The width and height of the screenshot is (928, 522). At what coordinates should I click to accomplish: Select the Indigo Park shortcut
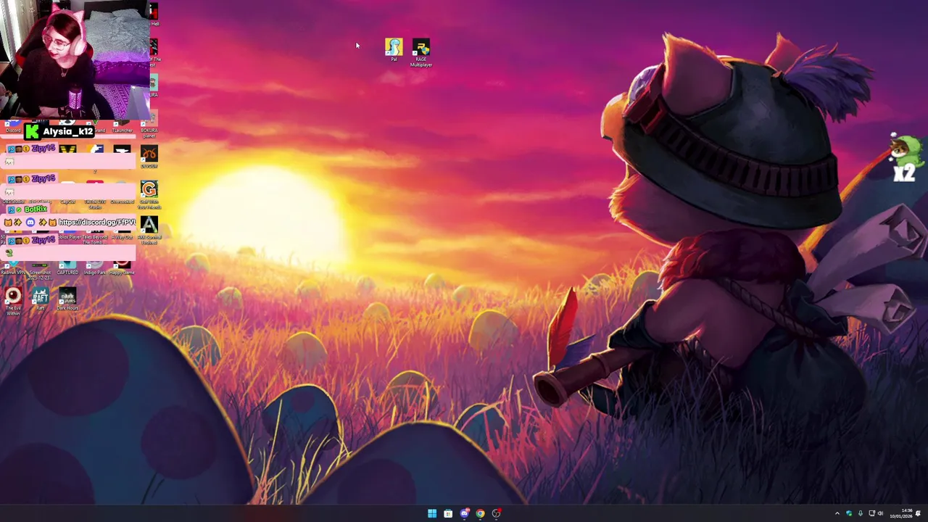95,267
